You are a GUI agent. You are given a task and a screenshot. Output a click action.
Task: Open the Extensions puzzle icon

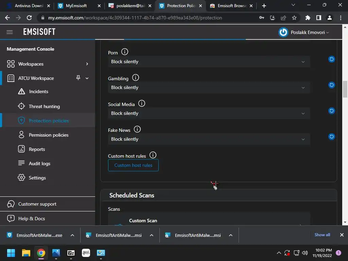(x=308, y=18)
